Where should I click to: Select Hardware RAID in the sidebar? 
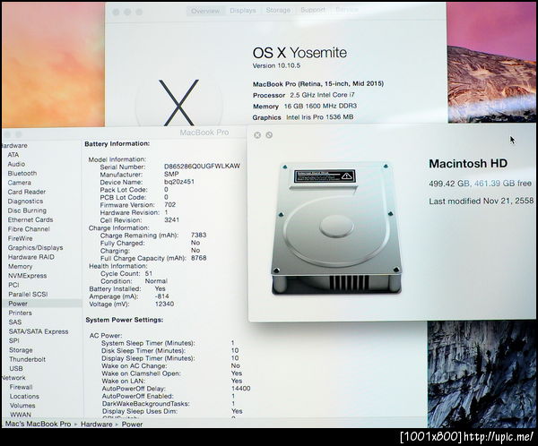click(30, 257)
